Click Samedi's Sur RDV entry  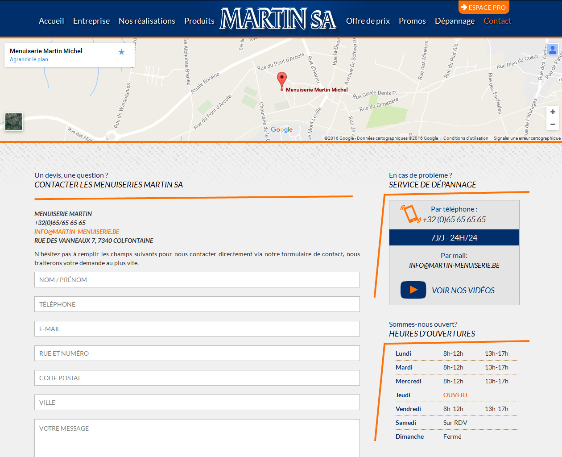pos(455,423)
